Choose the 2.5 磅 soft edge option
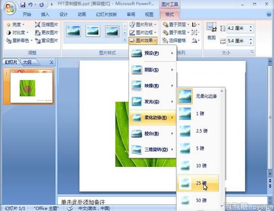Screen dimensions: 274x211 198,131
